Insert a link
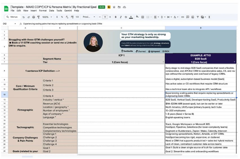Image resolution: width=240 pixels, height=159 pixels. point(183,17)
